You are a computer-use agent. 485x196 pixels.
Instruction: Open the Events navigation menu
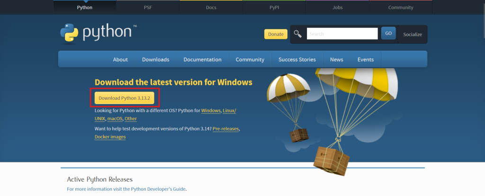(365, 60)
